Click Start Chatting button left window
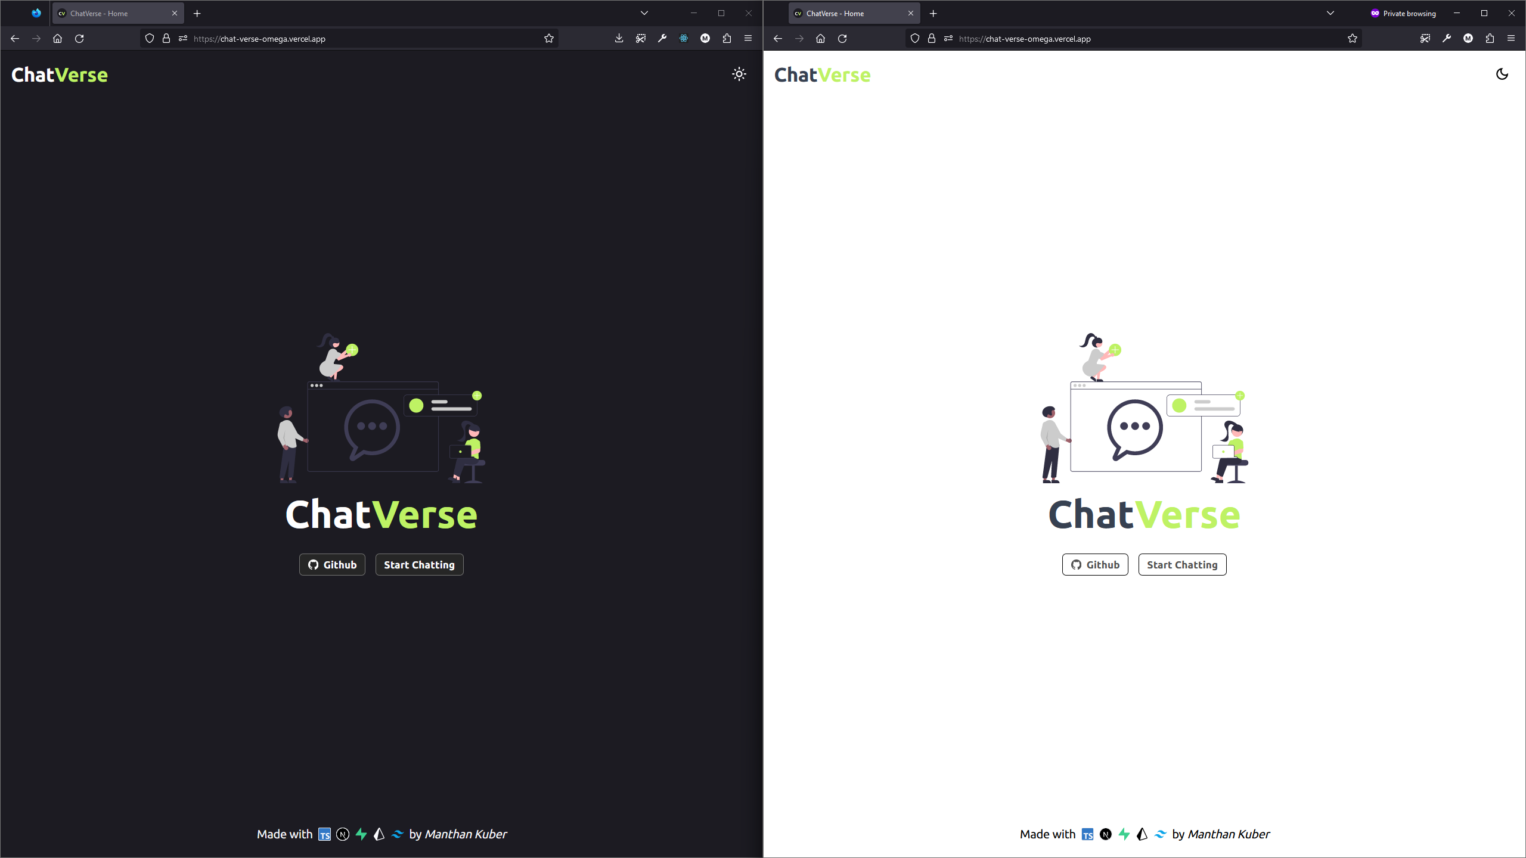 click(419, 565)
